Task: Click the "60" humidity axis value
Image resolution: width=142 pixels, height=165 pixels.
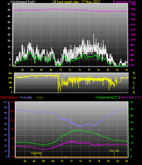Action: pos(5,124)
